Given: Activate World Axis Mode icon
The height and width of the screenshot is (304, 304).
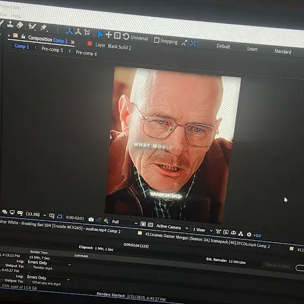Looking at the screenshot, I should (78, 31).
